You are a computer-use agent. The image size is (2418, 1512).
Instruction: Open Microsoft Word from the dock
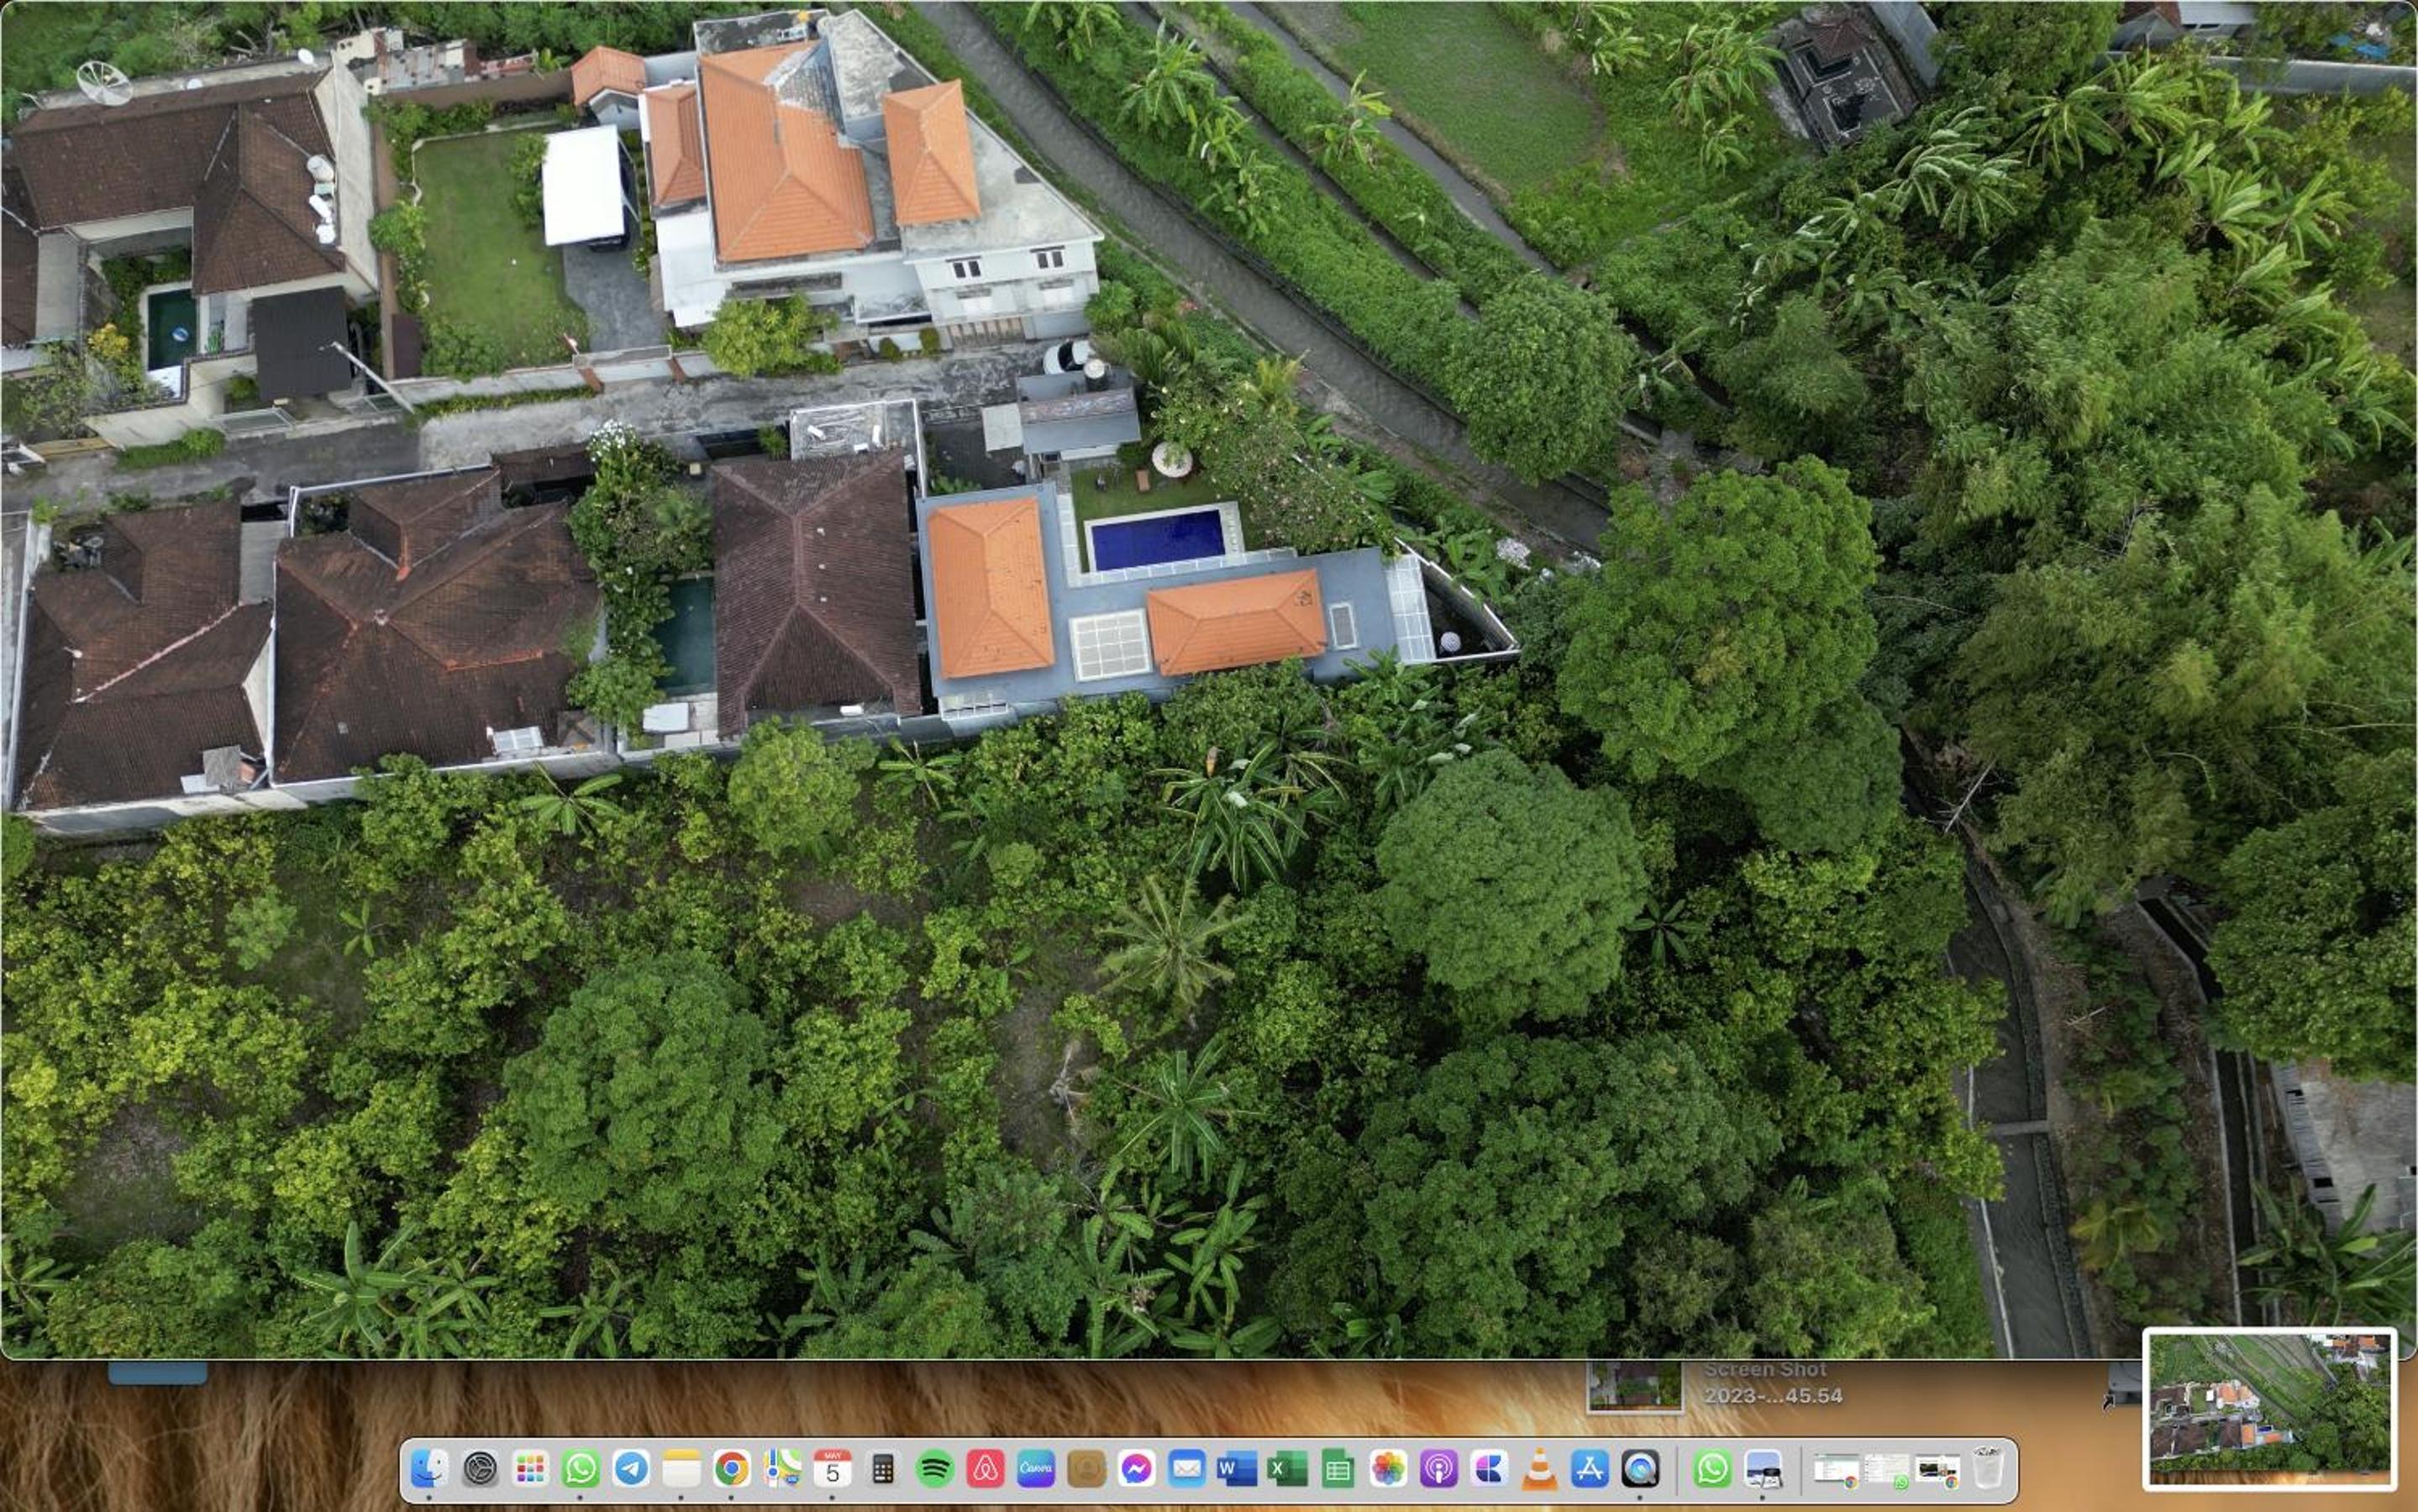(x=1237, y=1469)
